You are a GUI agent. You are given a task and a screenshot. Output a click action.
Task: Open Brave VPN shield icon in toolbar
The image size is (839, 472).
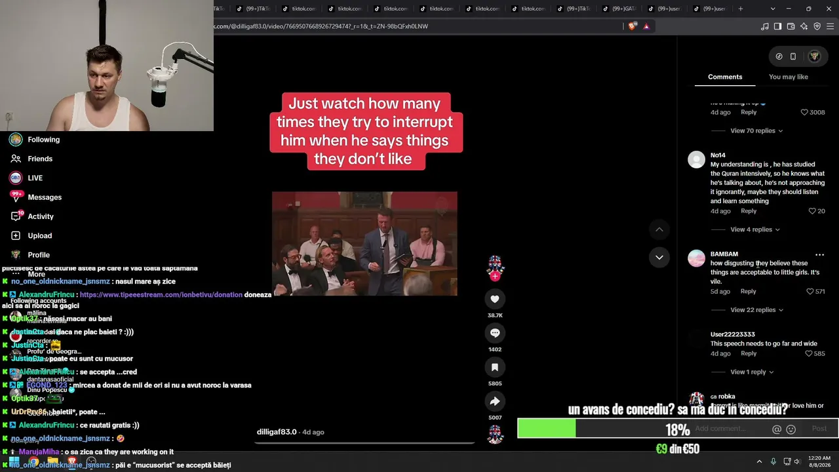(x=817, y=26)
